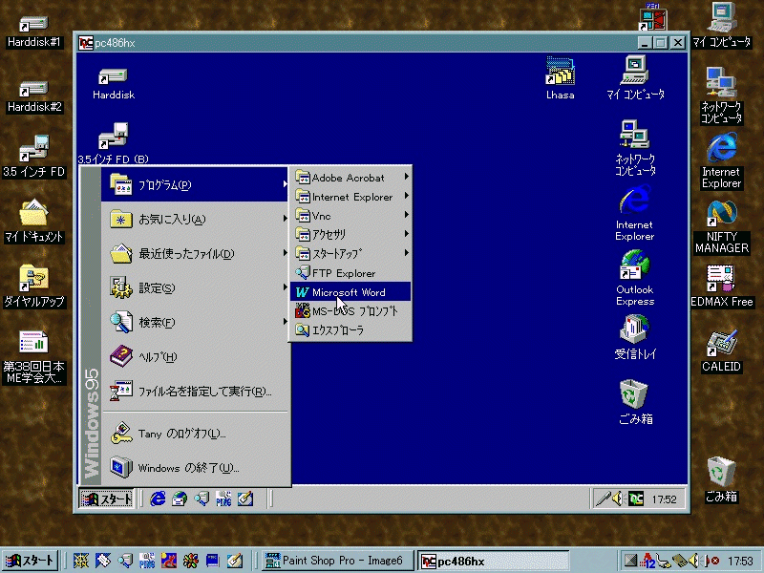Click the 17:53 clock on outer taskbar

pos(741,561)
